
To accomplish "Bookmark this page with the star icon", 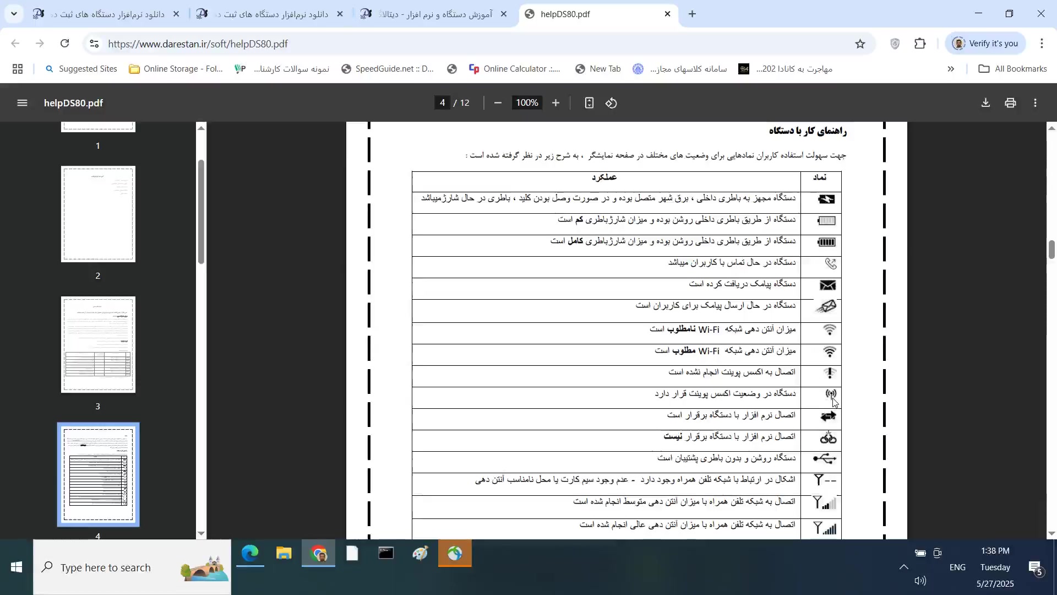I will tap(860, 44).
